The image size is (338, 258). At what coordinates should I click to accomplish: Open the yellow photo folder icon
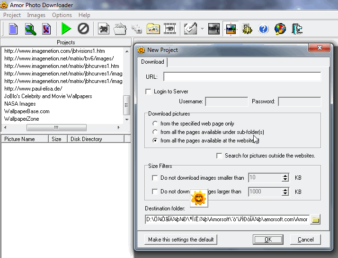(x=153, y=29)
